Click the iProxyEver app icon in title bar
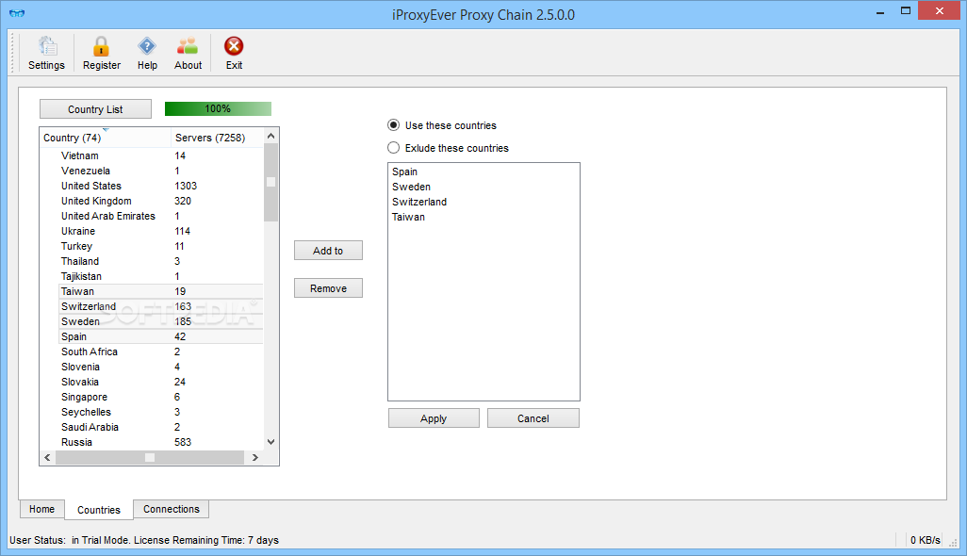 click(17, 13)
